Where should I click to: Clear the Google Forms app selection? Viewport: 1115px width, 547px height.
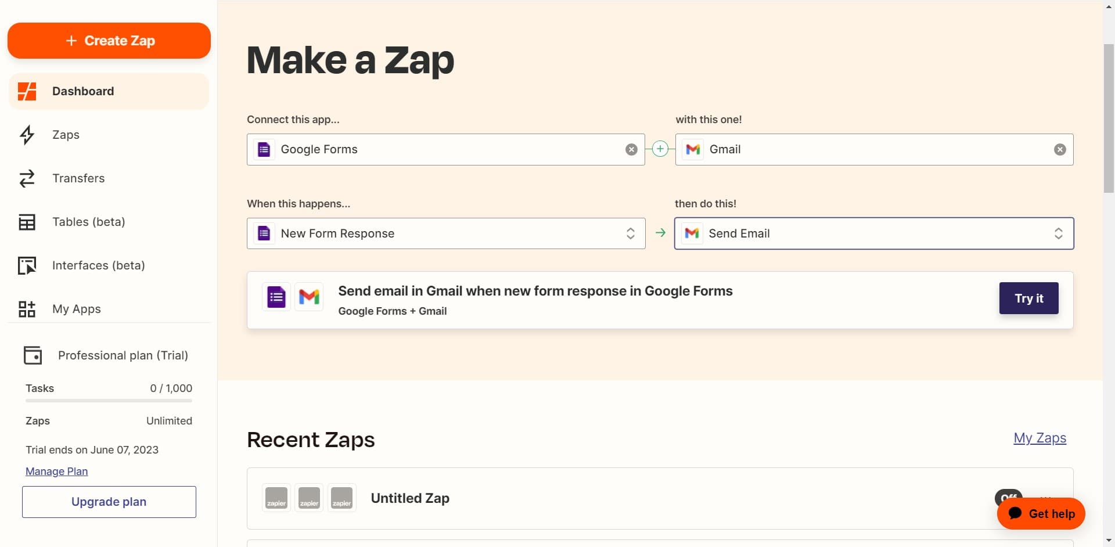[x=631, y=149]
